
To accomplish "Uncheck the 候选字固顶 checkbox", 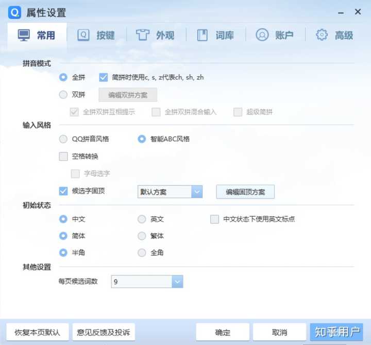I will [63, 191].
